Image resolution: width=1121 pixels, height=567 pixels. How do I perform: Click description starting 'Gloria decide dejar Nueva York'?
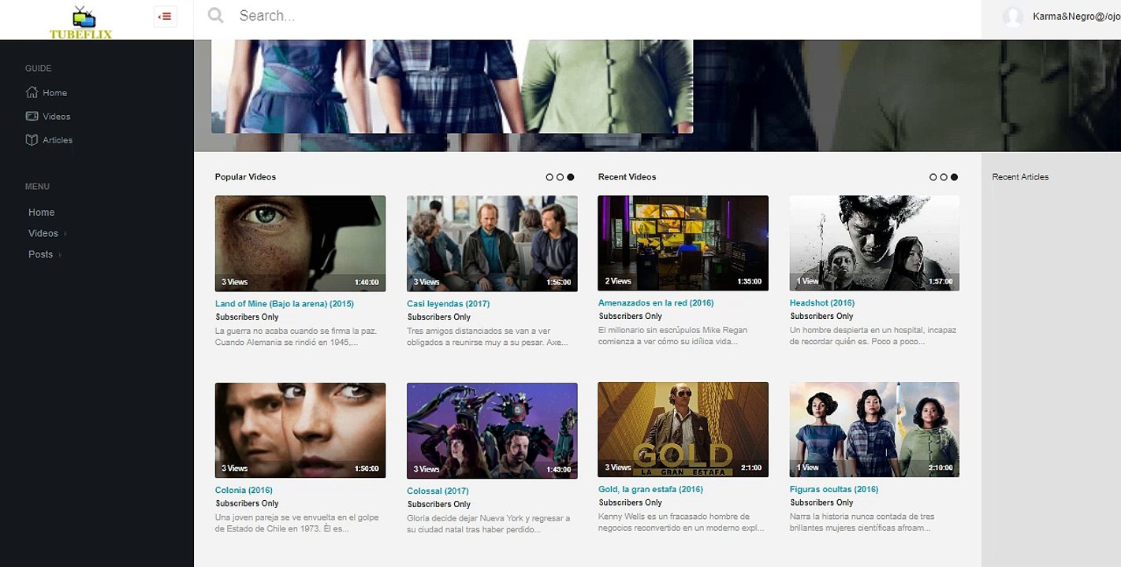489,524
